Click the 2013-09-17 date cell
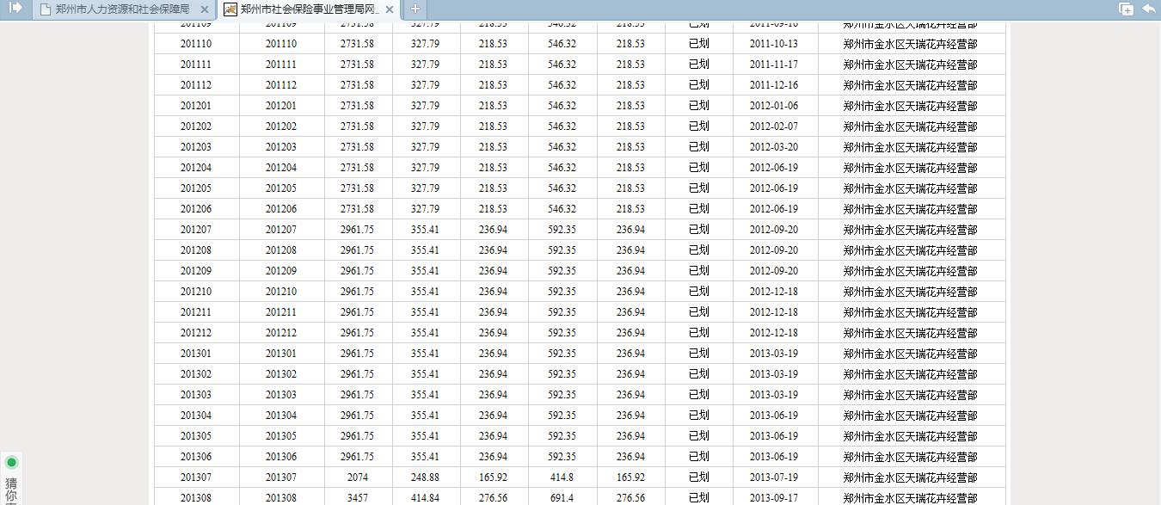 click(x=773, y=498)
